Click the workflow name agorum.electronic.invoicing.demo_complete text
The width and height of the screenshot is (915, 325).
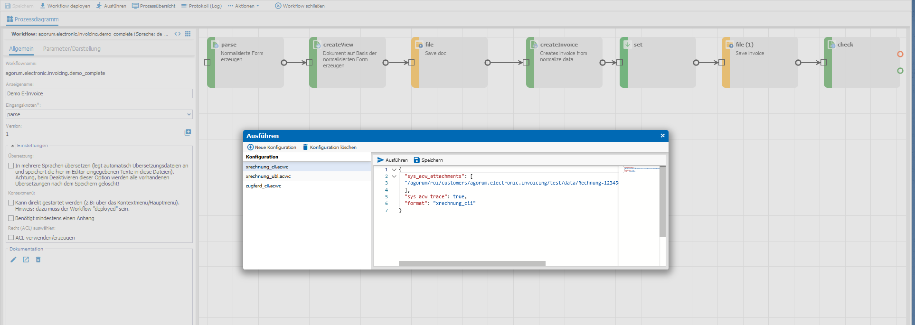[x=55, y=73]
